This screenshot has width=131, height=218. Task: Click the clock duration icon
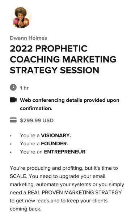point(13,88)
